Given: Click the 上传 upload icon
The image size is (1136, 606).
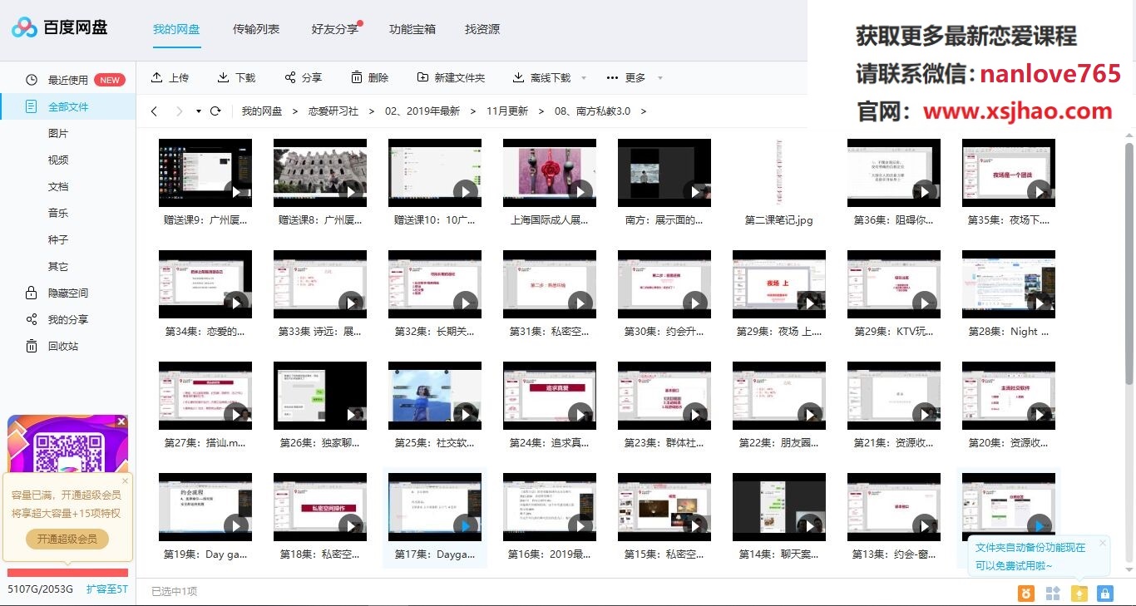Looking at the screenshot, I should (x=157, y=77).
